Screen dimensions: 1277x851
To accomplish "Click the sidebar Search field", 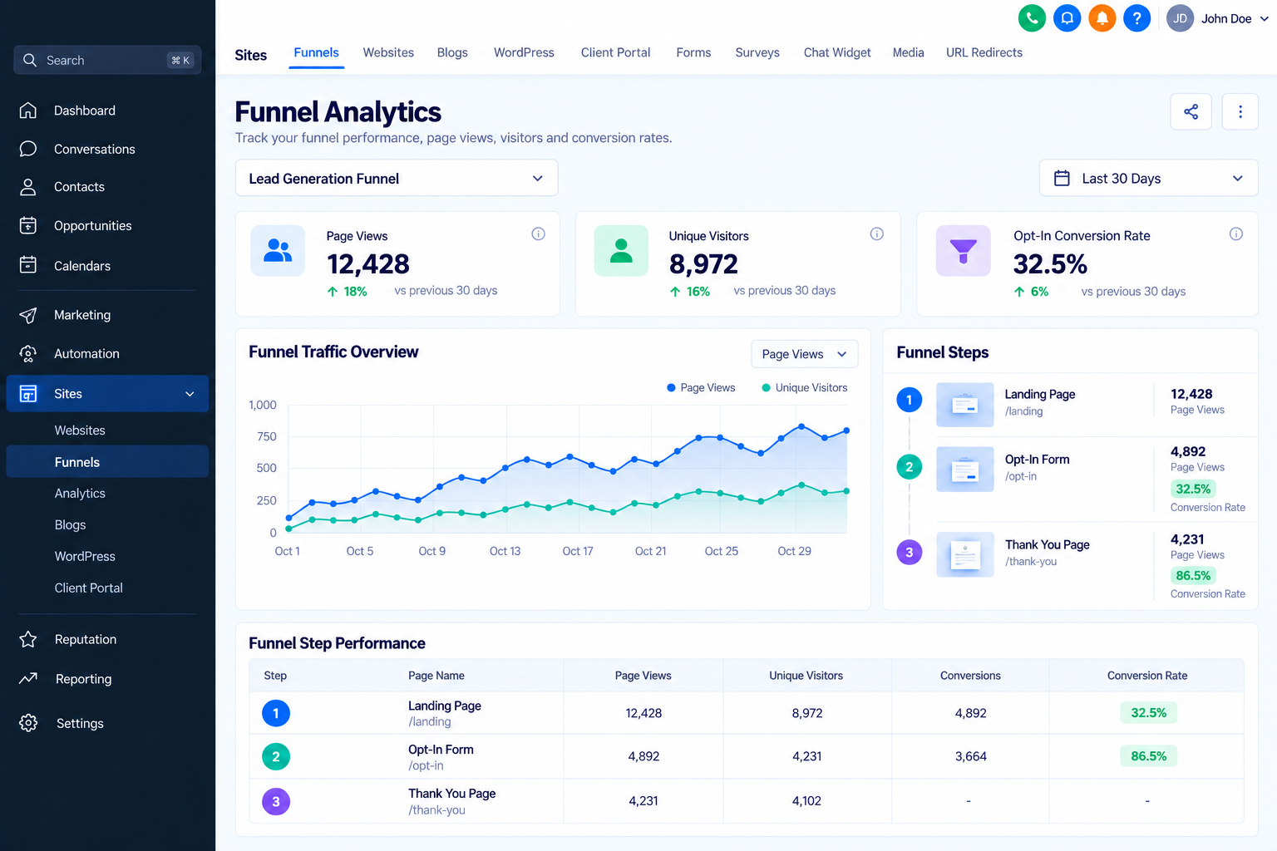I will pos(107,60).
